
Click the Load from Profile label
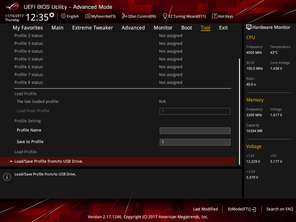33,111
